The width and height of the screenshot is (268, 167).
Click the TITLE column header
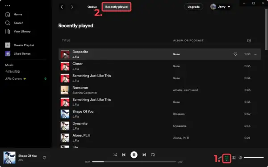click(66, 41)
